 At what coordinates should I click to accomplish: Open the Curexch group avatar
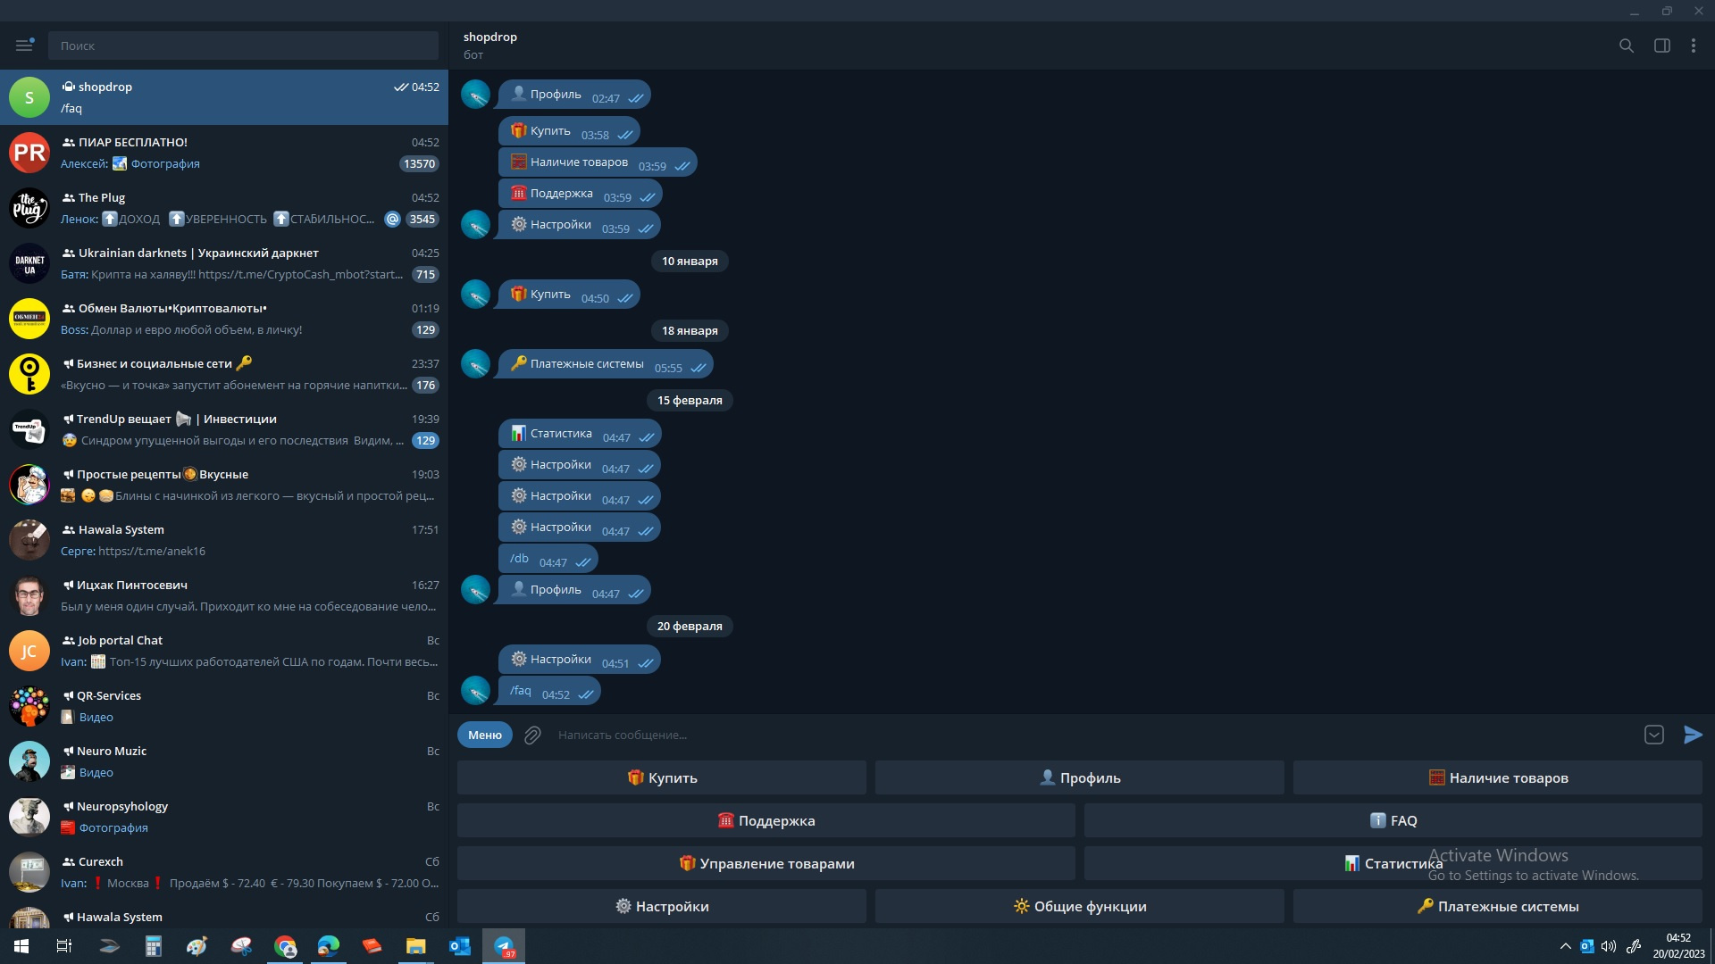point(29,872)
